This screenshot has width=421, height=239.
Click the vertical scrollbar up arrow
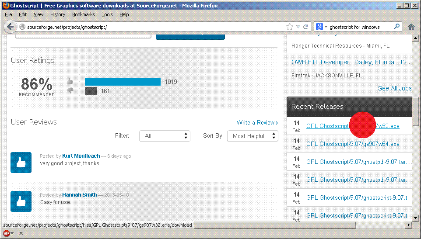[416, 38]
